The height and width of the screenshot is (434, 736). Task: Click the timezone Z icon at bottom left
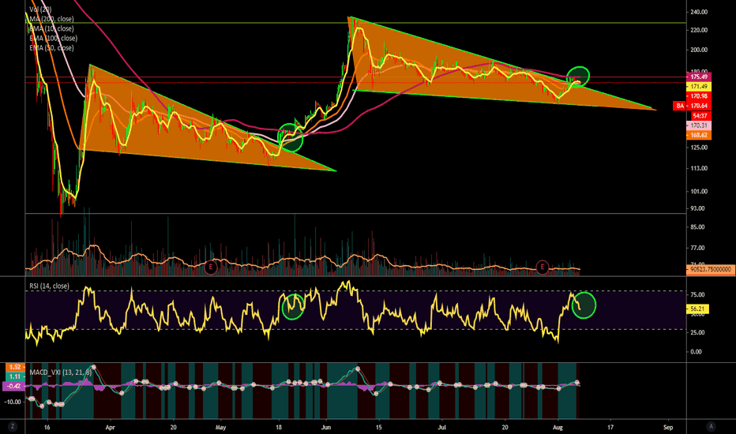point(12,426)
